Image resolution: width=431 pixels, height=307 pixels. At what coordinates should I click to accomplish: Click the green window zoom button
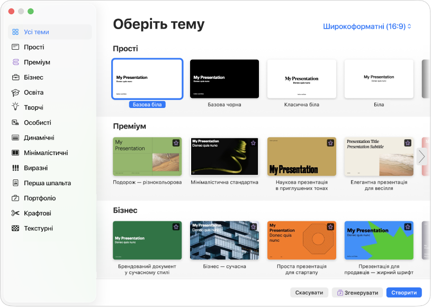[x=31, y=11]
